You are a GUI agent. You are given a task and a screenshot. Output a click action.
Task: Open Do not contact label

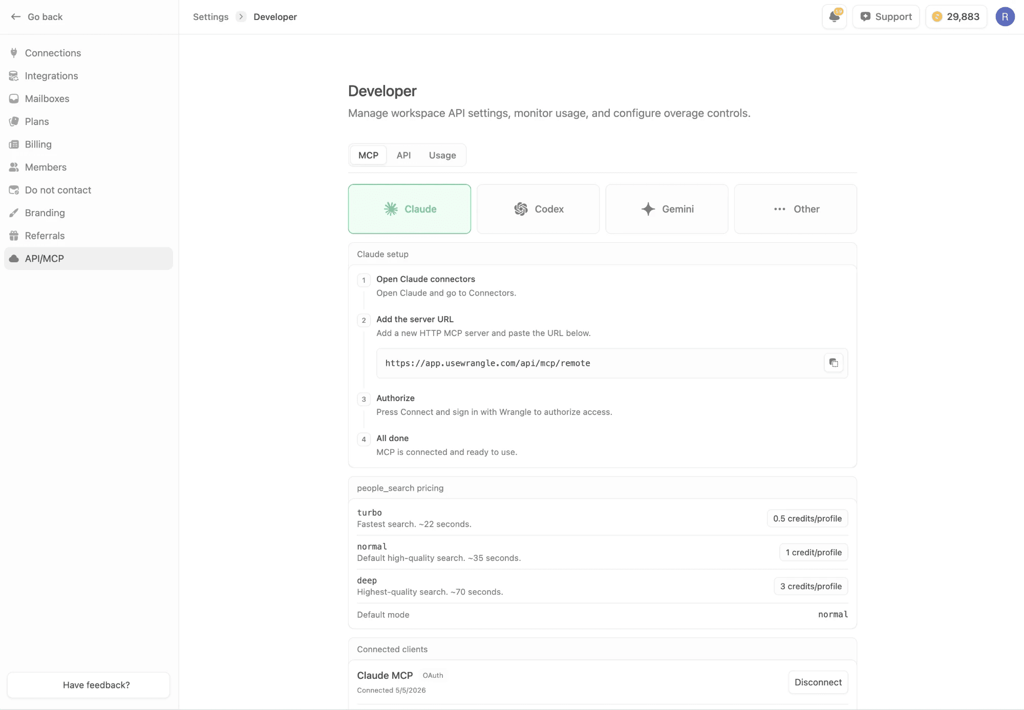tap(58, 190)
